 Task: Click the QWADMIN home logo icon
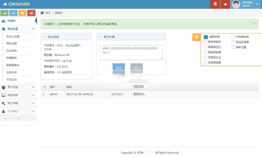[x=5, y=4]
